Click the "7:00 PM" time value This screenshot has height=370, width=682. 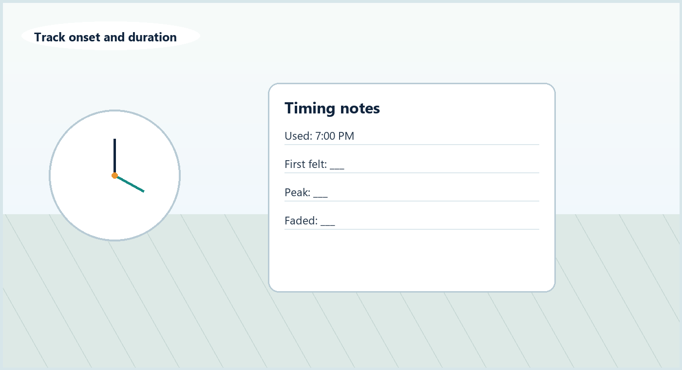coord(335,136)
